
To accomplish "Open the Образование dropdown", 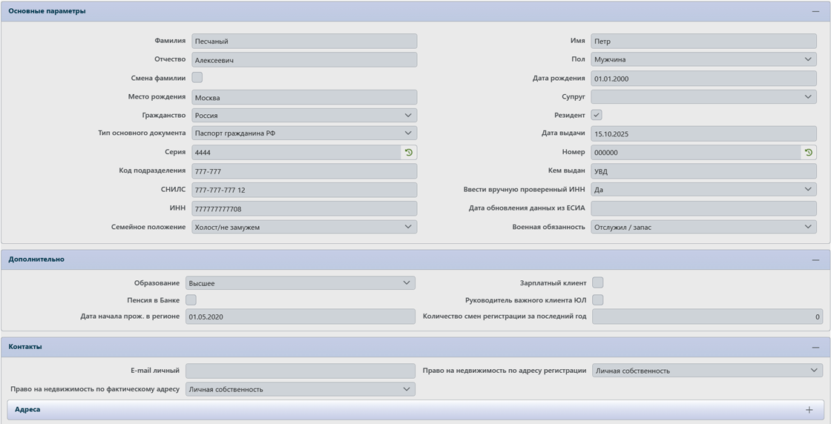I will [x=300, y=283].
